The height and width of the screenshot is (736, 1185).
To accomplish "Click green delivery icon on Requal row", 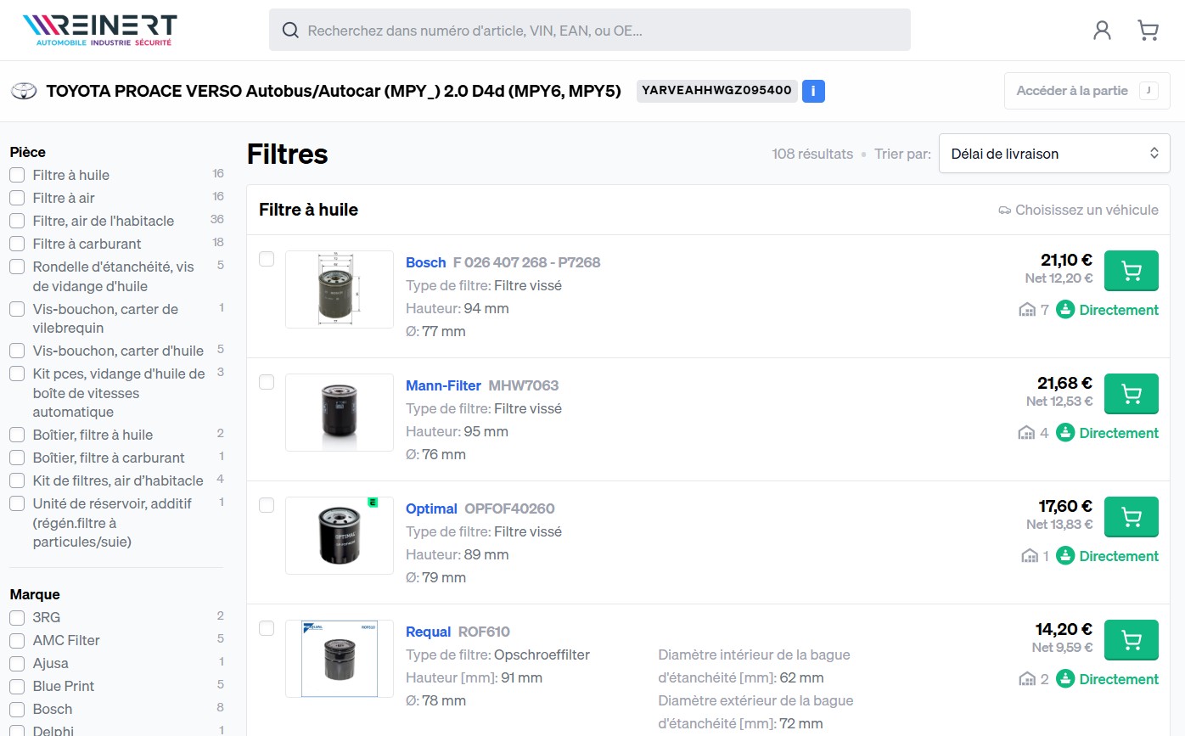I will pos(1065,679).
